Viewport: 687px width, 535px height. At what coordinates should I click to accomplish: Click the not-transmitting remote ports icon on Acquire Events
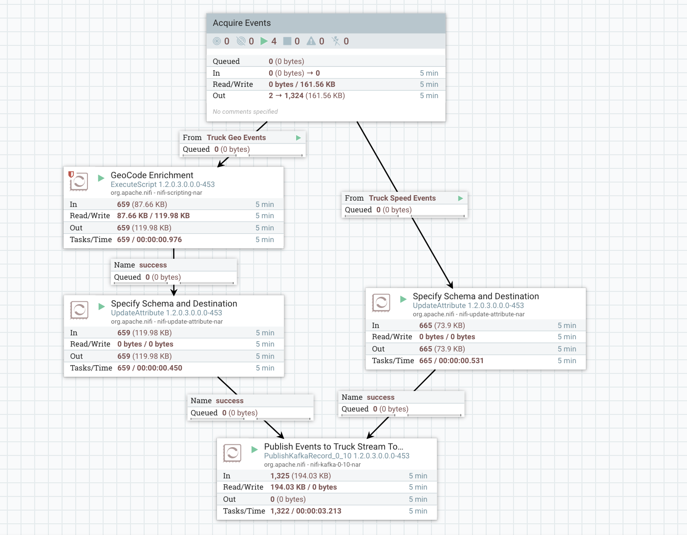click(x=240, y=41)
